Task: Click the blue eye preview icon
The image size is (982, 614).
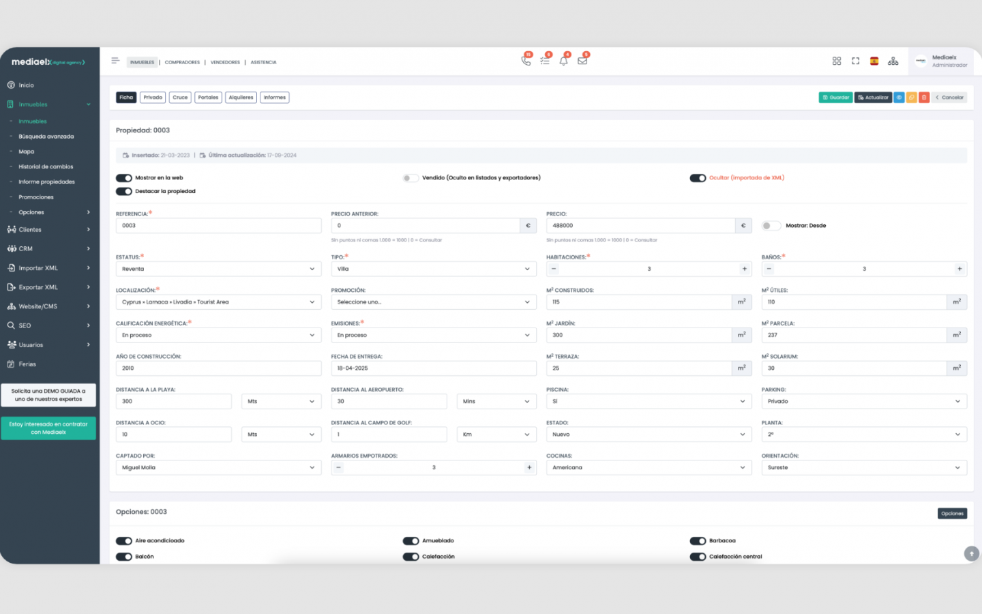Action: click(x=899, y=98)
